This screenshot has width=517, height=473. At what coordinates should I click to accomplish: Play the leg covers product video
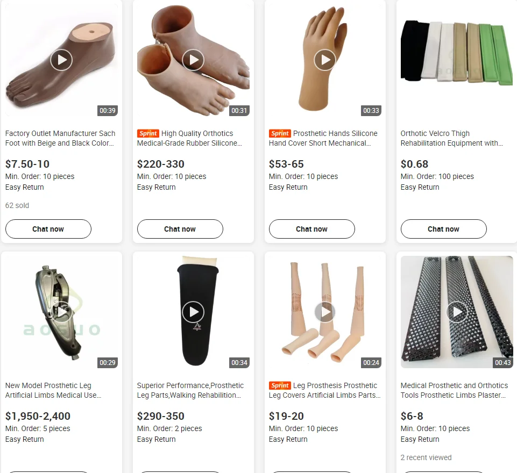[325, 312]
